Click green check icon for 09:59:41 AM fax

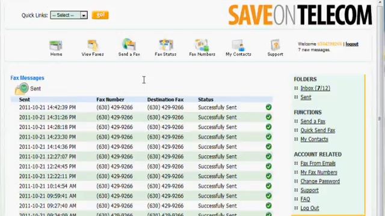tap(269, 196)
